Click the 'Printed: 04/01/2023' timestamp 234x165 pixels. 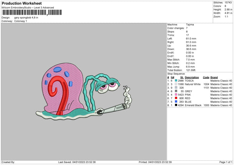pyautogui.click(x=155, y=162)
